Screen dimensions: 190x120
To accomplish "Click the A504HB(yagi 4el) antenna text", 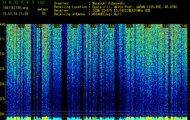I will 107,14.
